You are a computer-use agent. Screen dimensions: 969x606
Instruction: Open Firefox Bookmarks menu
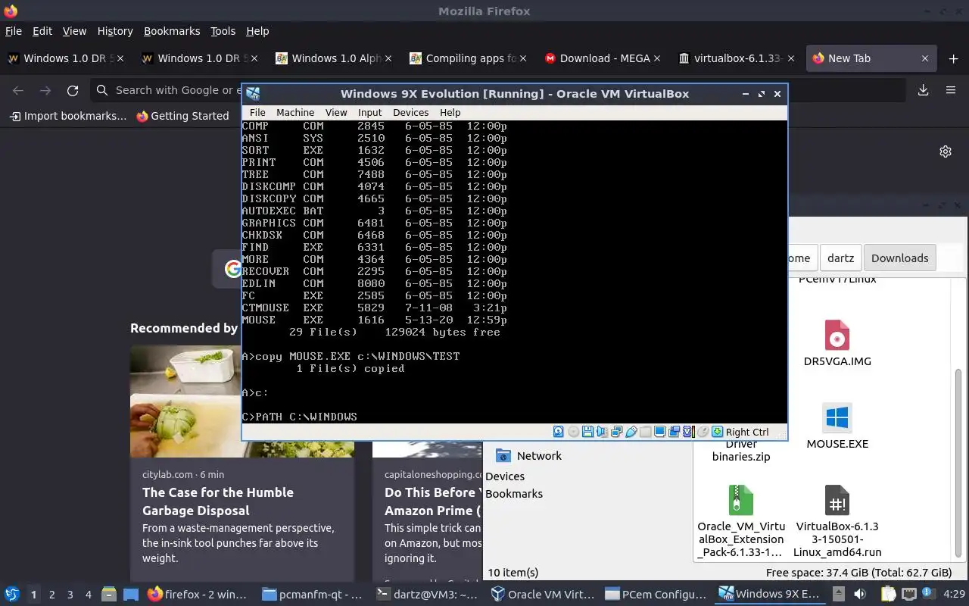tap(172, 31)
